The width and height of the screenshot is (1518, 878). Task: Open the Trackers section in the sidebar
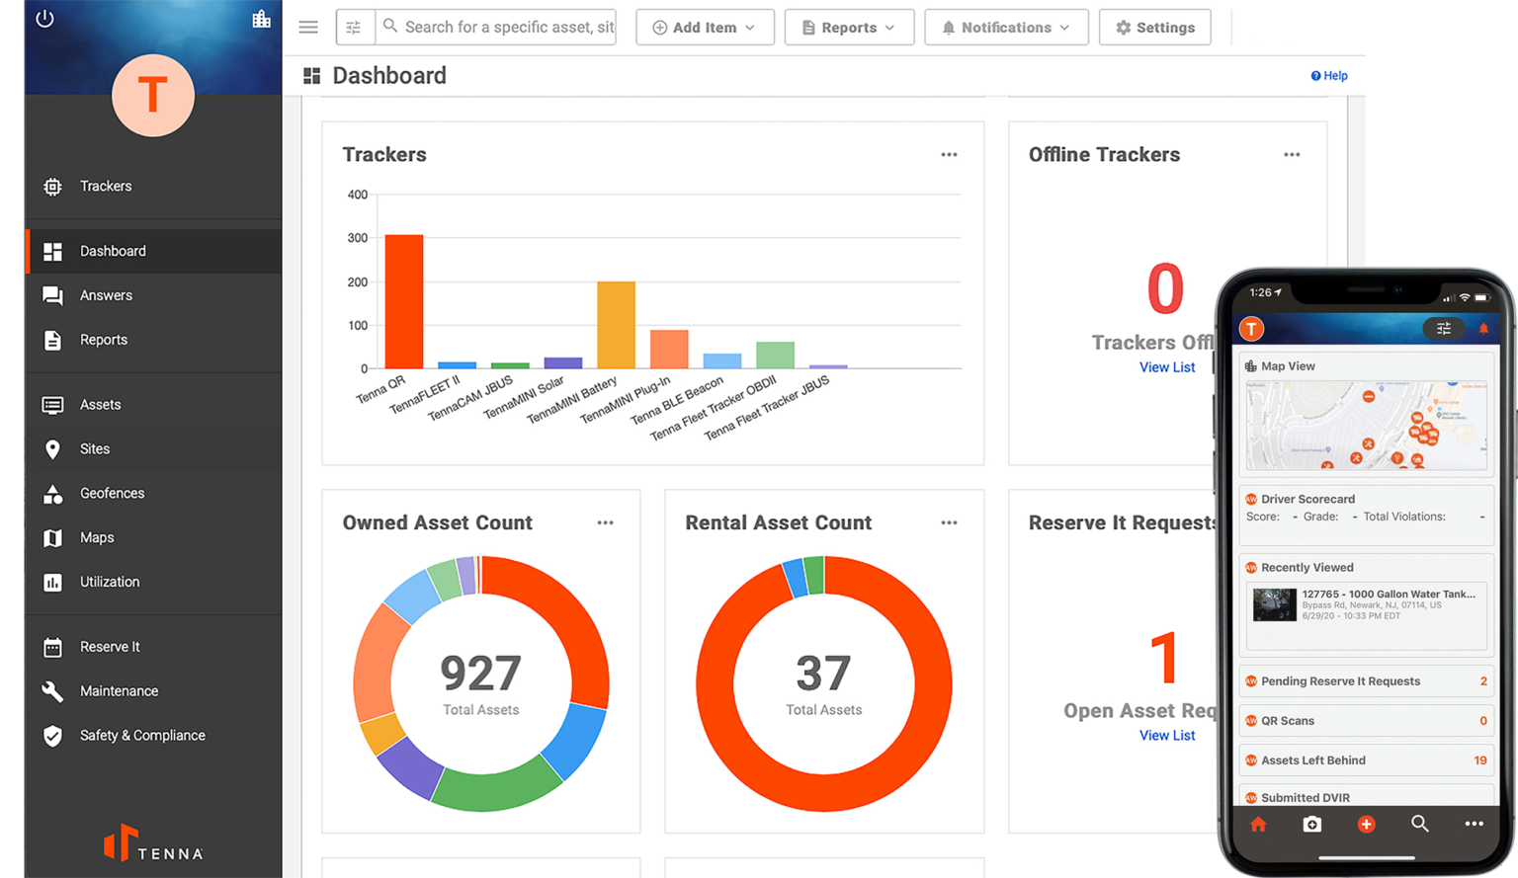click(x=105, y=186)
